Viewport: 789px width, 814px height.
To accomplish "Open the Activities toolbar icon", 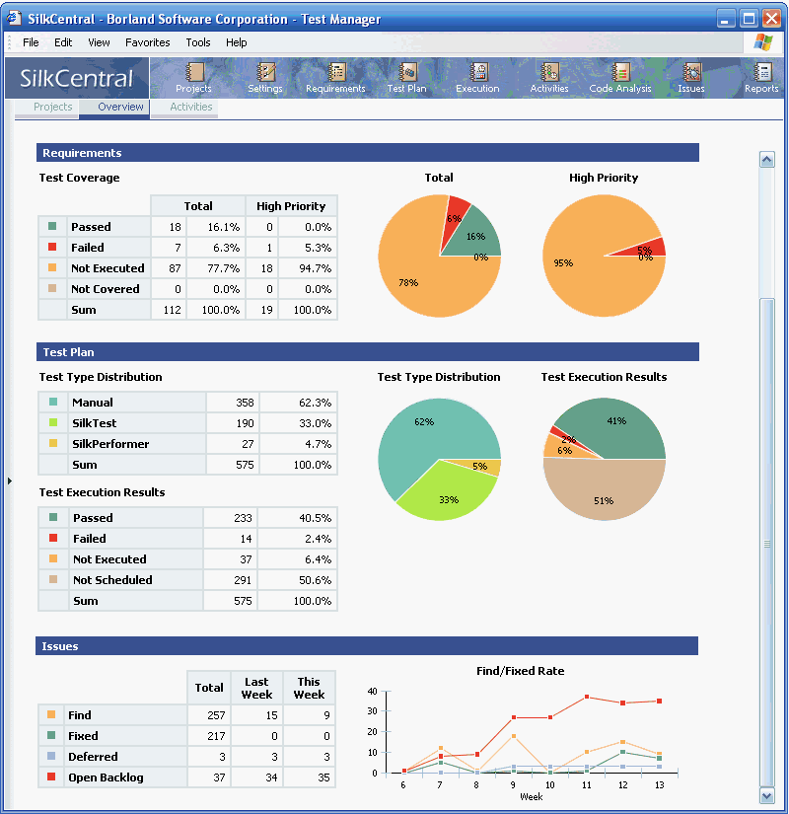I will click(x=549, y=73).
